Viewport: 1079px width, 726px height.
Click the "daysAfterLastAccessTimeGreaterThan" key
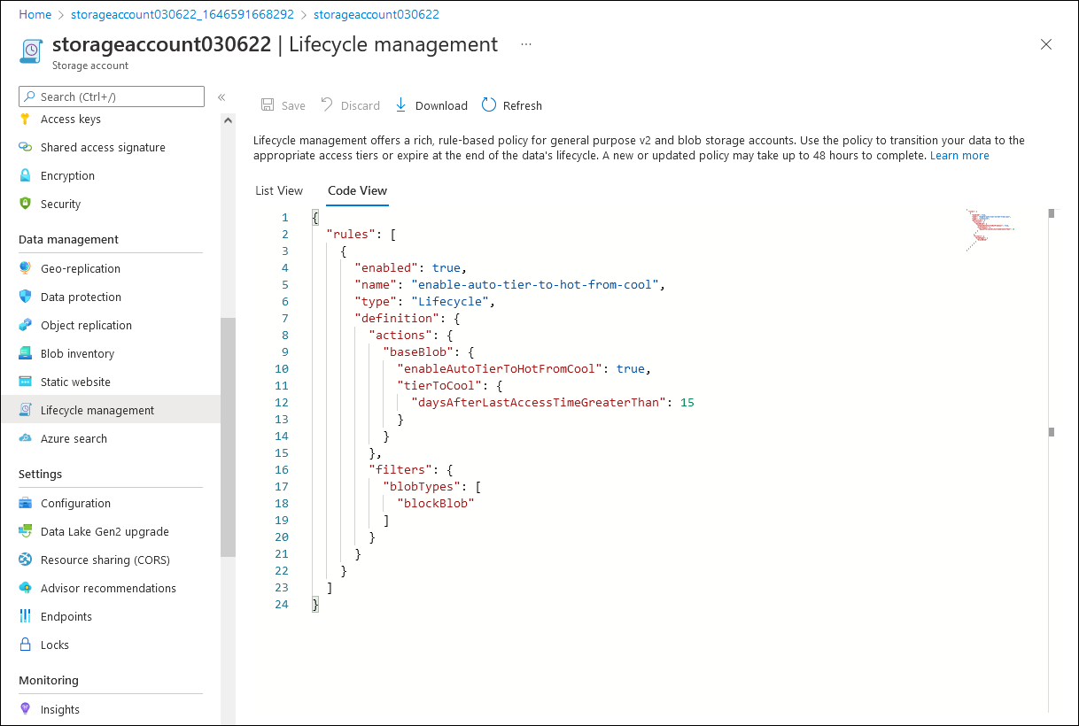[539, 403]
